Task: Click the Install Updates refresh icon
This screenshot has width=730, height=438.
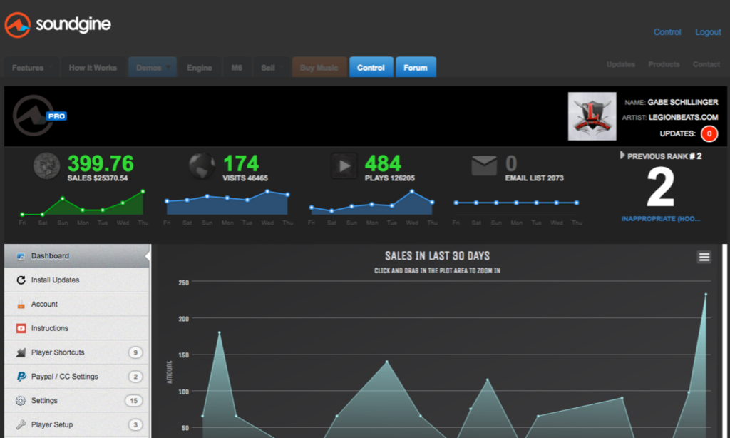Action: (x=21, y=280)
